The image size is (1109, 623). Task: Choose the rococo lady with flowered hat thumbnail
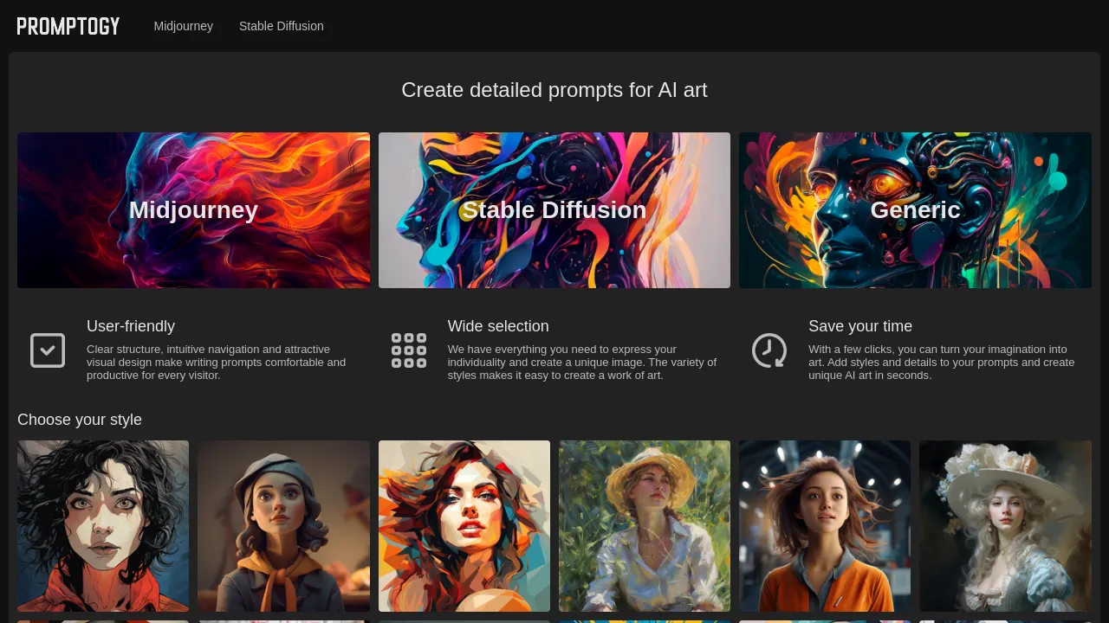coord(1005,526)
